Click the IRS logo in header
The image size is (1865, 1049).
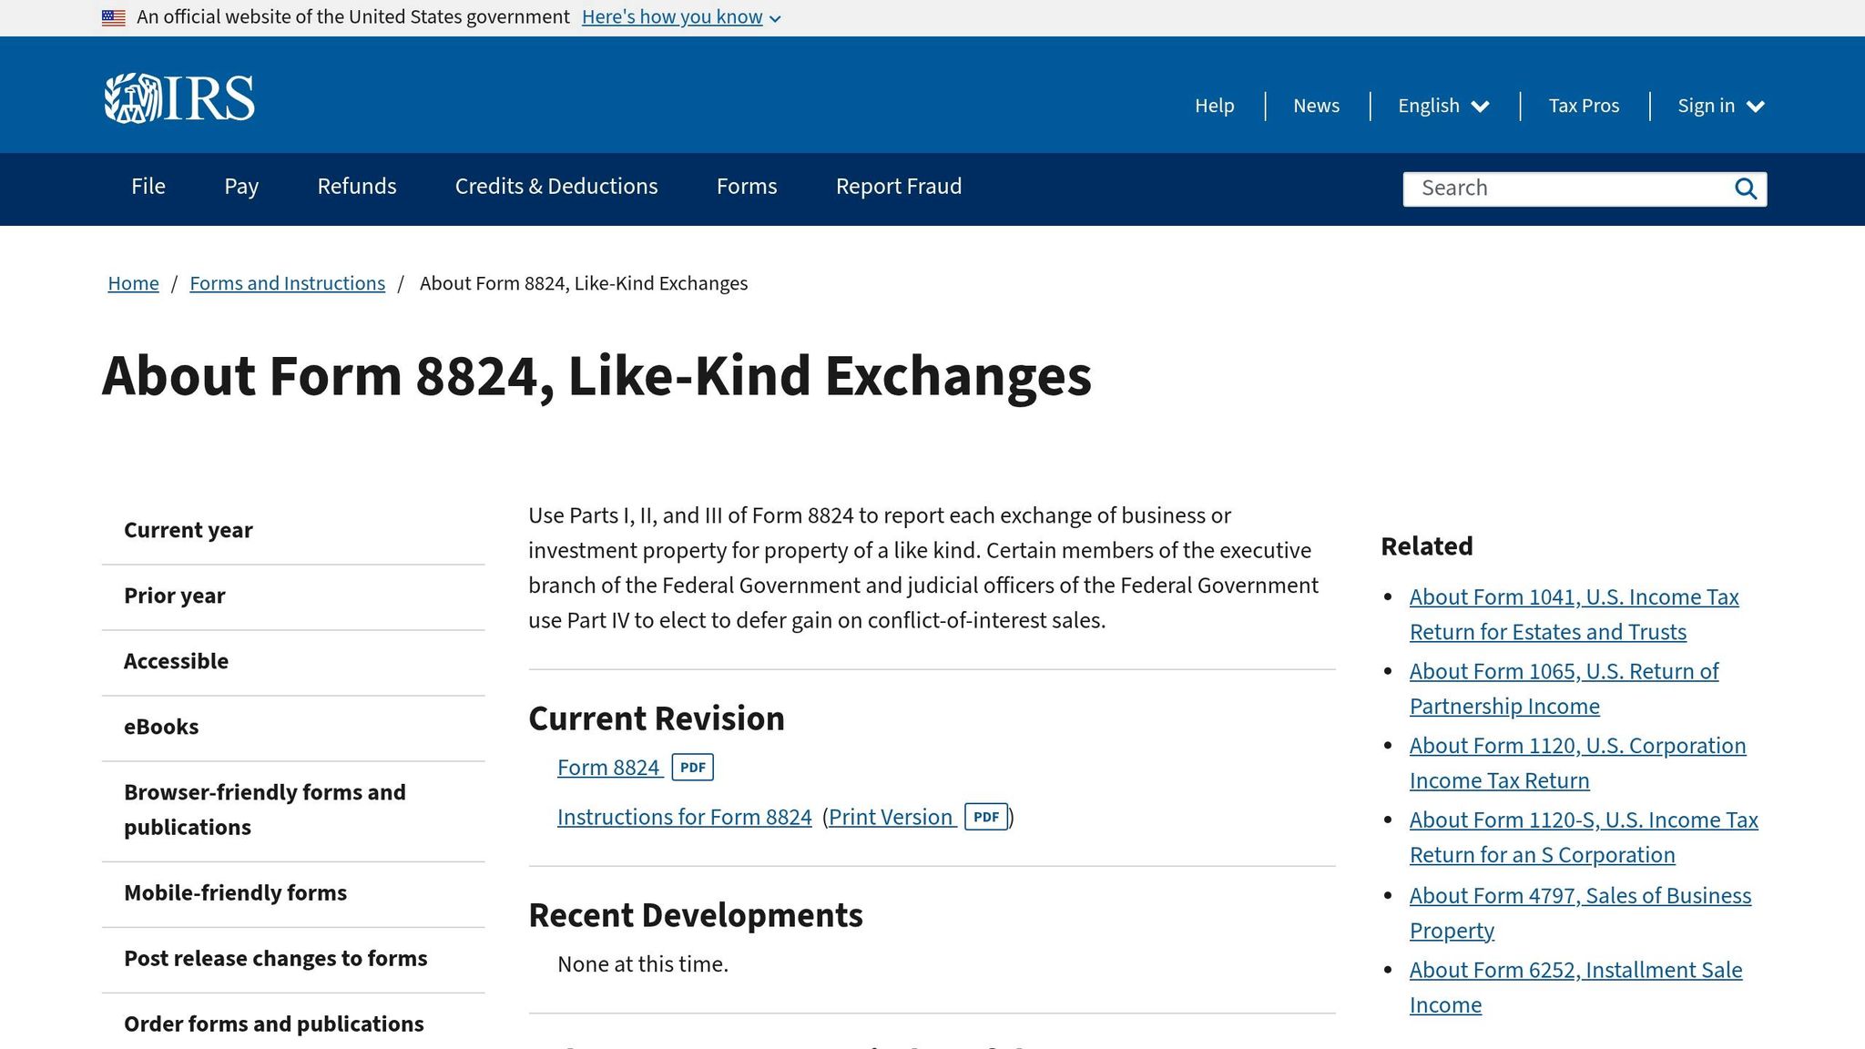tap(179, 98)
